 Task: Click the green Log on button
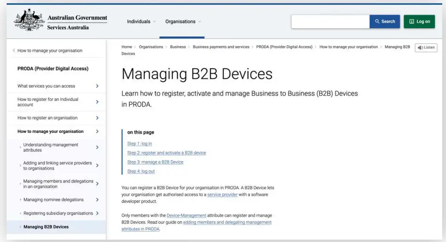point(419,21)
